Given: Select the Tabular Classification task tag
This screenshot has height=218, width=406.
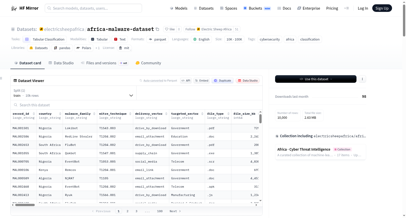Looking at the screenshot, I should coord(45,39).
